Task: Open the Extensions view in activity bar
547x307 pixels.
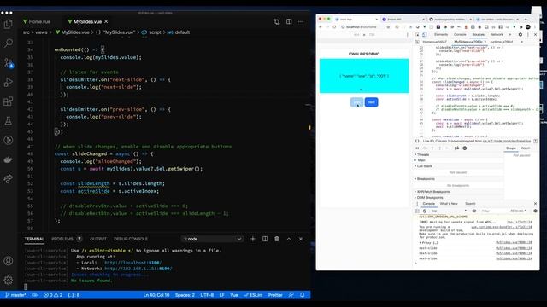Action: [x=8, y=101]
